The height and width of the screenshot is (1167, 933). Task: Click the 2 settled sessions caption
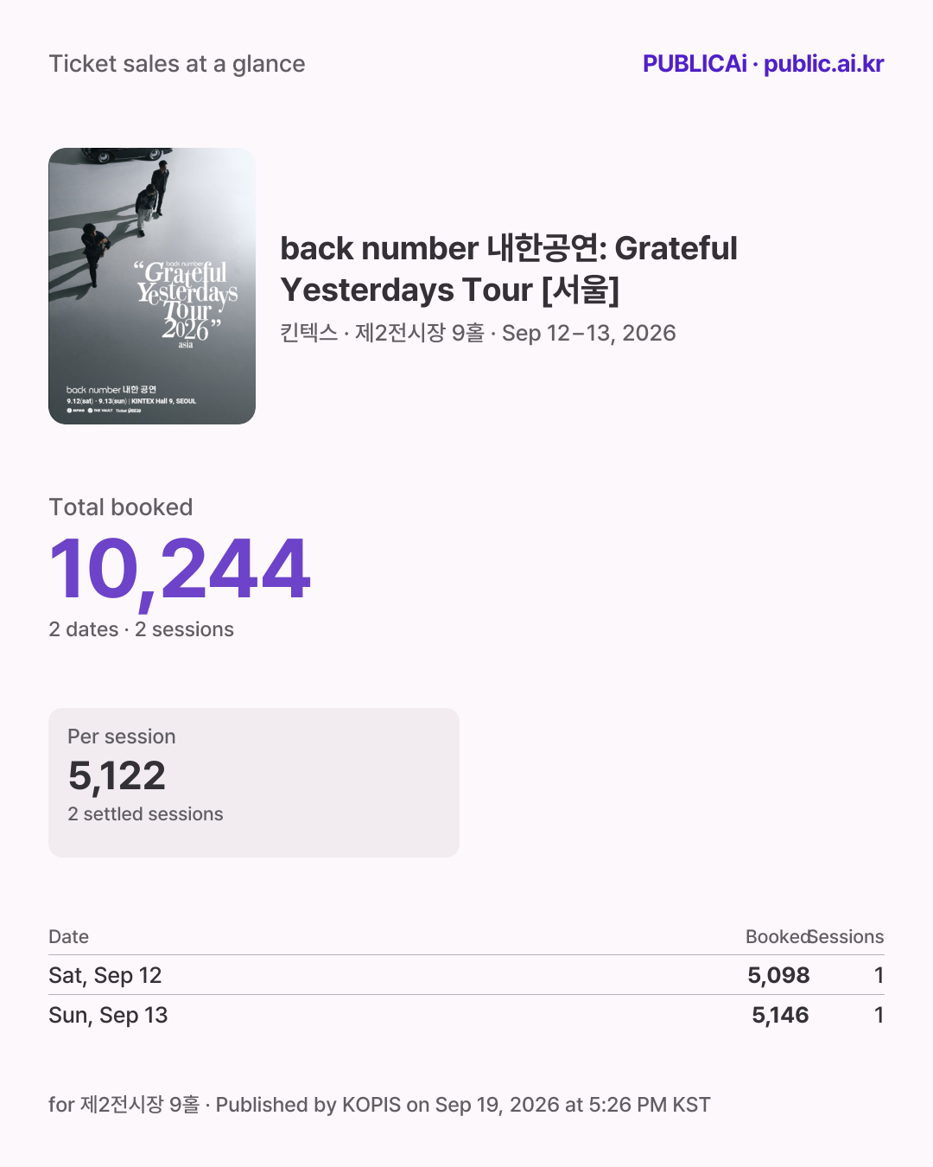coord(145,814)
